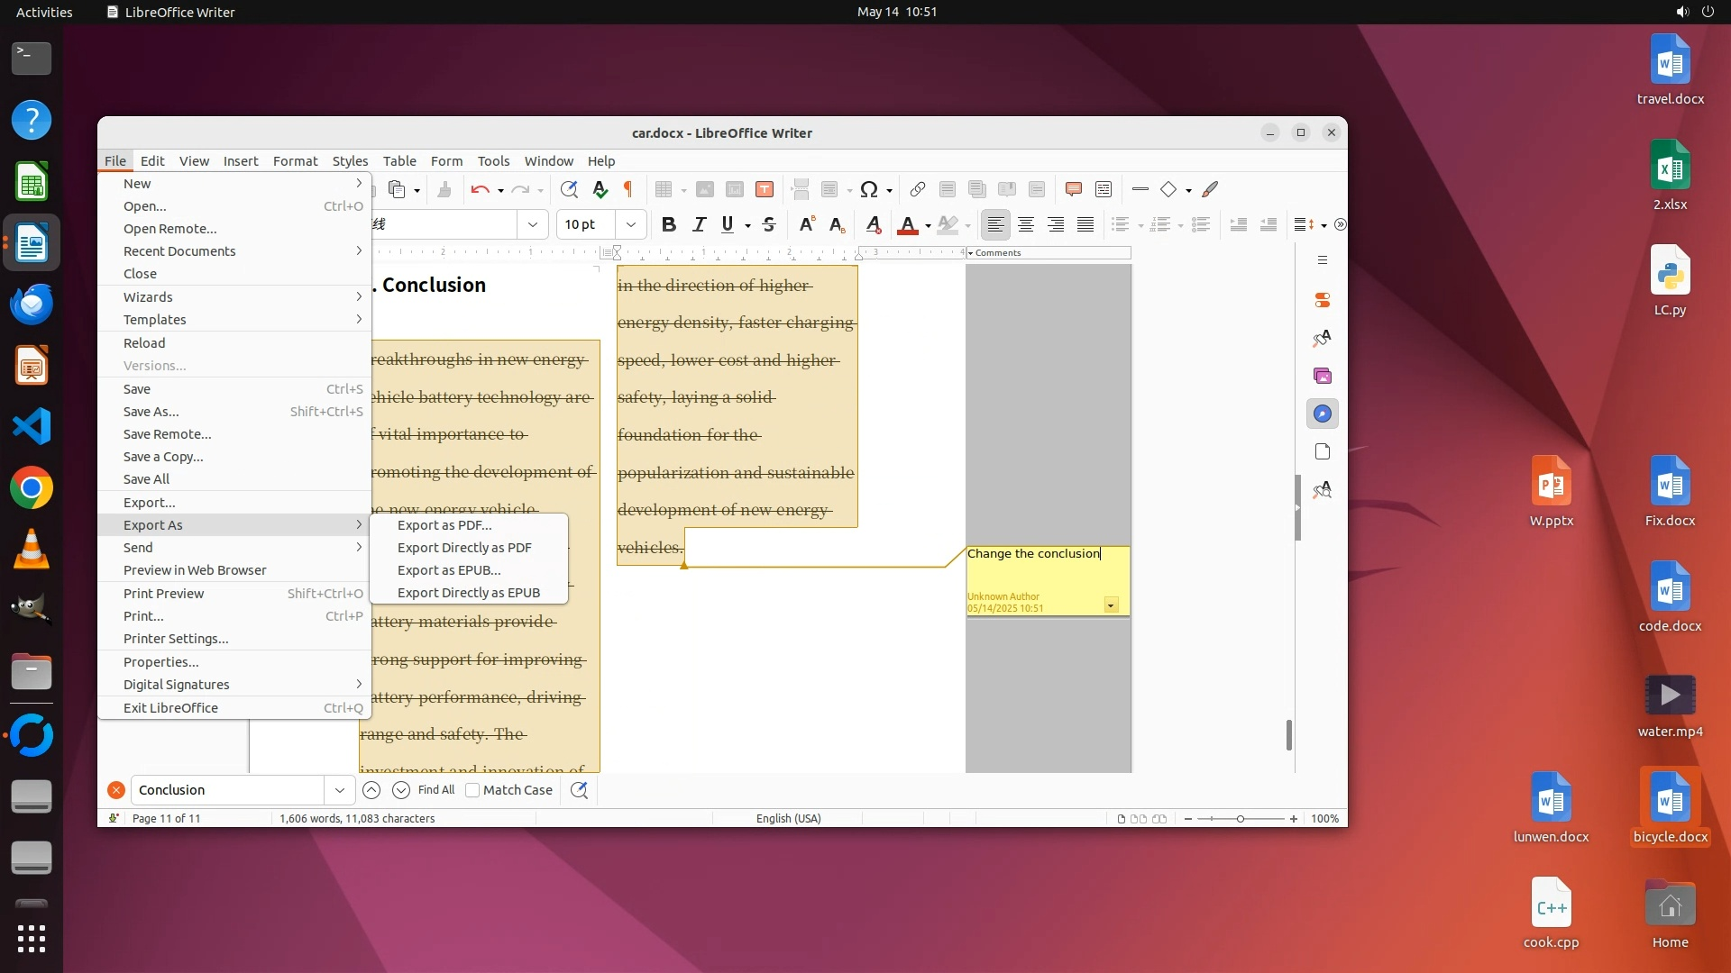Toggle center paragraph alignment
This screenshot has height=973, width=1731.
(1026, 225)
